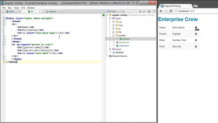Fold the ng-repeat tr block in the gutter
This screenshot has height=123, width=218.
pyautogui.click(x=5, y=44)
